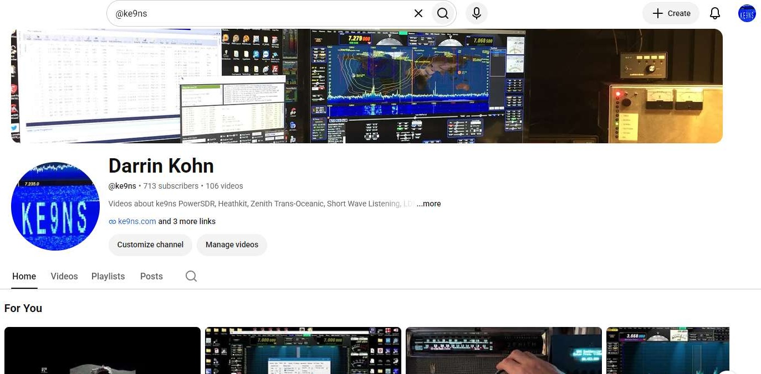Open the account avatar menu in top bar

[x=747, y=13]
